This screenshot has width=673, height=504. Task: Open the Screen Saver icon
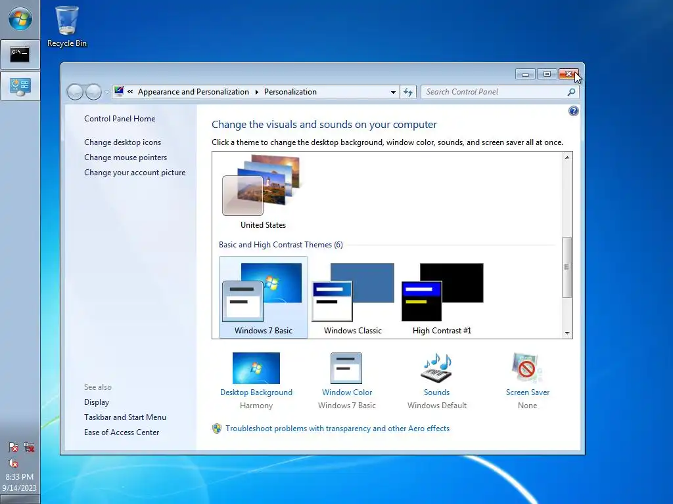[x=527, y=368]
